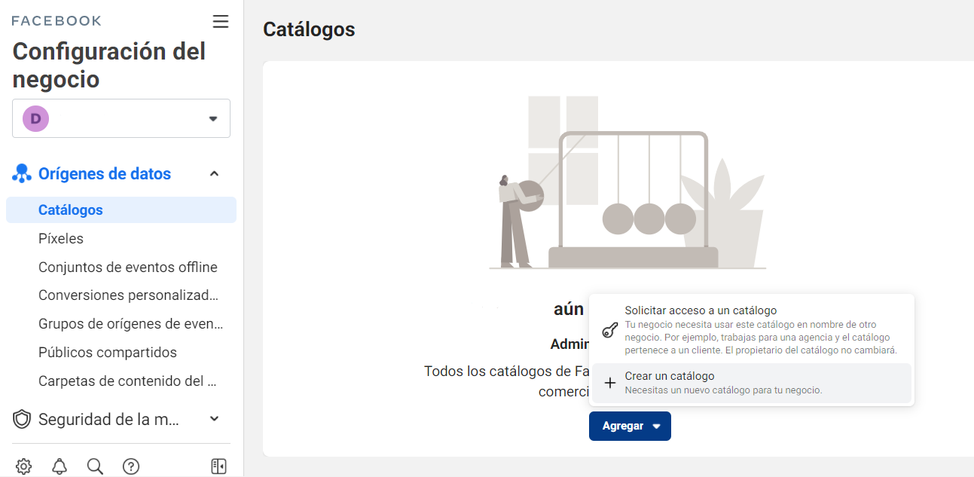Viewport: 974px width, 477px height.
Task: Collapse the sidebar panel icon
Action: pyautogui.click(x=218, y=466)
